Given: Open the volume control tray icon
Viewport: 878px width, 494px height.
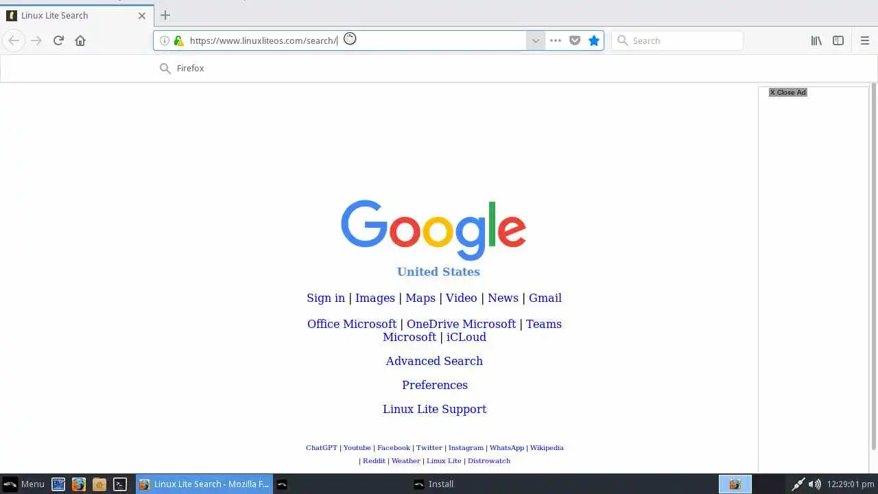Looking at the screenshot, I should point(814,484).
